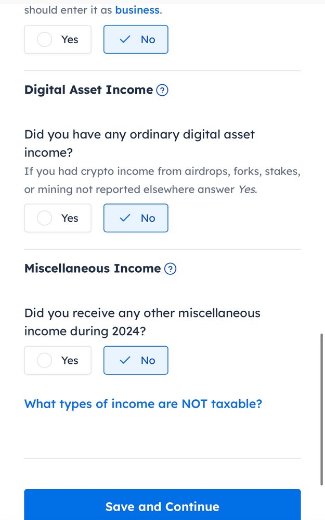Click the checkmark in the business question's No option
The height and width of the screenshot is (520, 325).
pyautogui.click(x=125, y=40)
